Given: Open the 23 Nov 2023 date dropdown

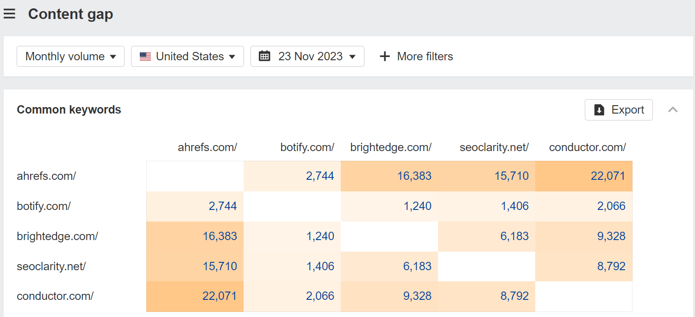Looking at the screenshot, I should [307, 56].
